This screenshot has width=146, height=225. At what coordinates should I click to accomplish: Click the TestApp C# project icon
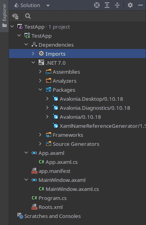click(x=27, y=36)
